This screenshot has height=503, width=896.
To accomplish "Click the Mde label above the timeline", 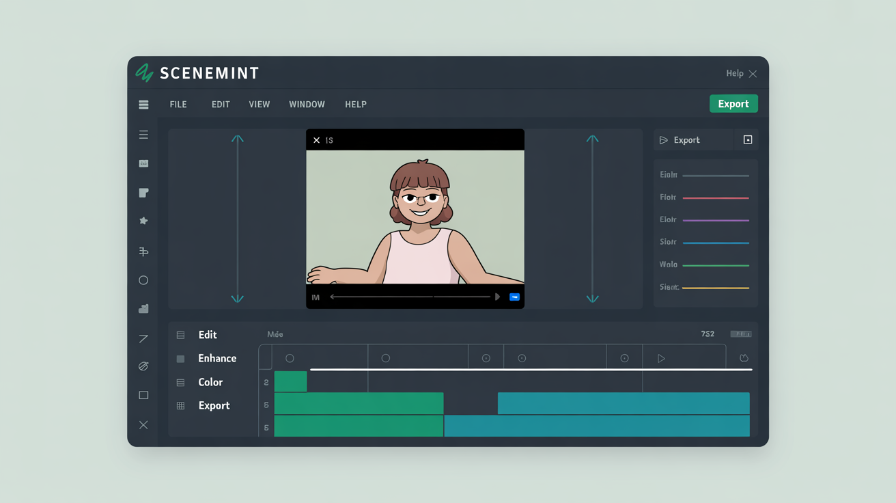I will coord(275,334).
